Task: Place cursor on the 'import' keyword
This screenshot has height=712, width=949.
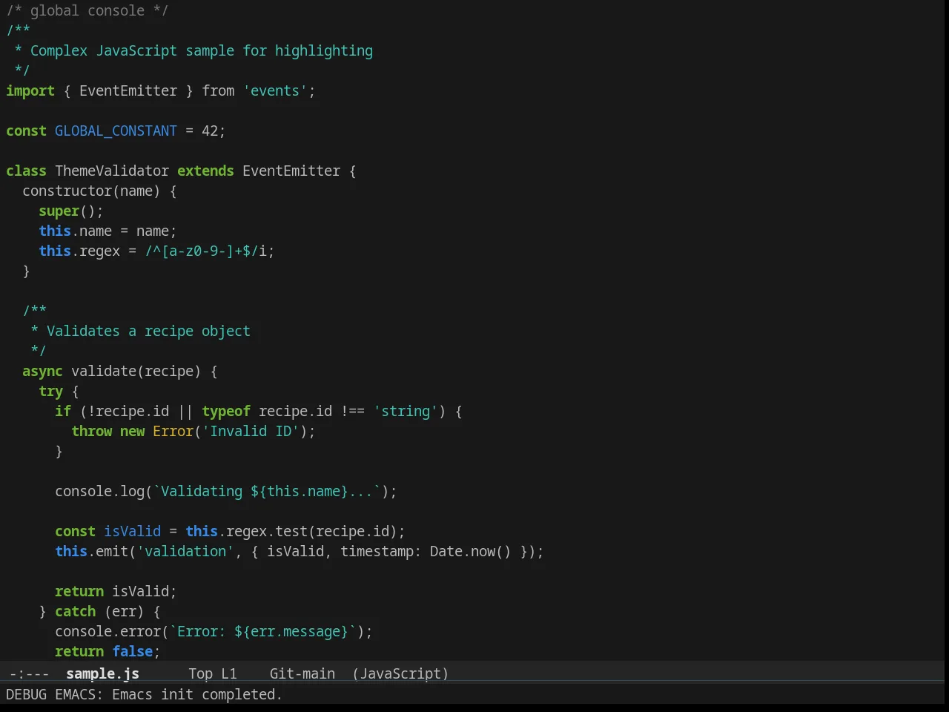Action: pyautogui.click(x=30, y=90)
